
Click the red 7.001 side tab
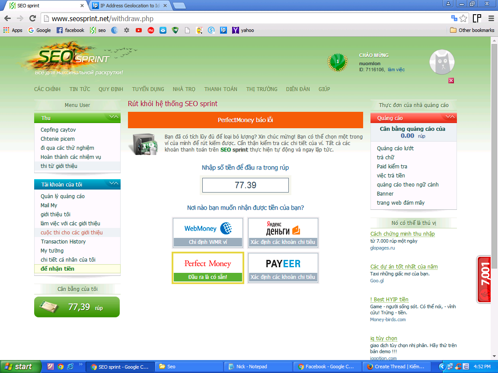[484, 279]
